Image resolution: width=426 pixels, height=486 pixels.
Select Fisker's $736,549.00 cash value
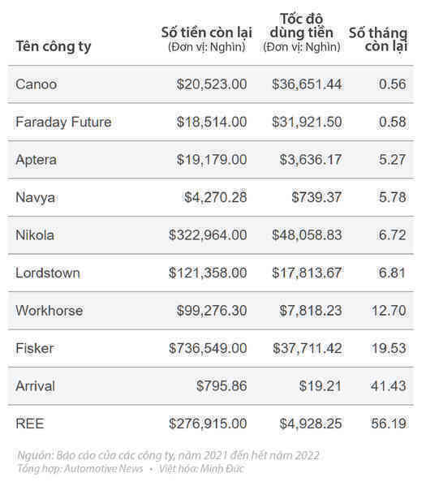click(x=208, y=348)
